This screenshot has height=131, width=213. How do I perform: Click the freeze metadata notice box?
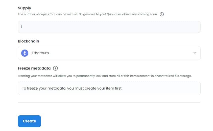click(x=109, y=89)
